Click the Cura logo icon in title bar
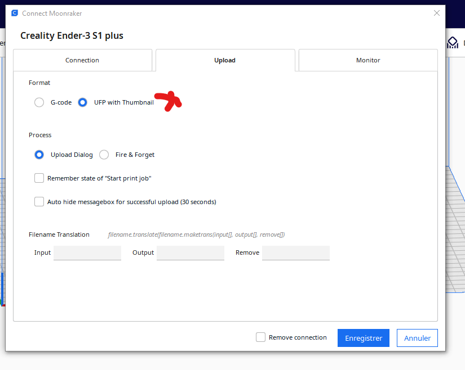465x370 pixels. tap(15, 13)
